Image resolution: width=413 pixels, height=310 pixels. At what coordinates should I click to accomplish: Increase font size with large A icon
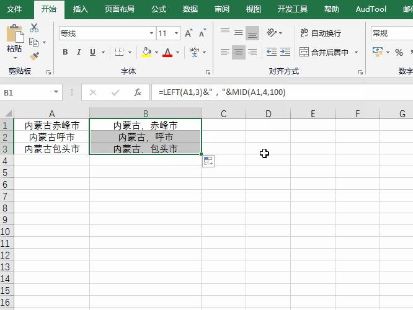(x=189, y=33)
